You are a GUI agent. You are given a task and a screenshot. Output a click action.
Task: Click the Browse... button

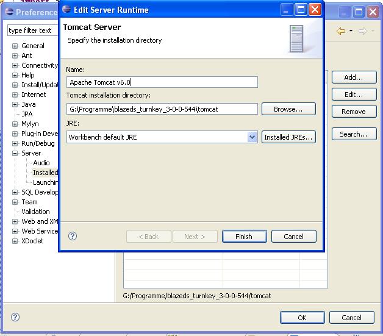point(288,109)
